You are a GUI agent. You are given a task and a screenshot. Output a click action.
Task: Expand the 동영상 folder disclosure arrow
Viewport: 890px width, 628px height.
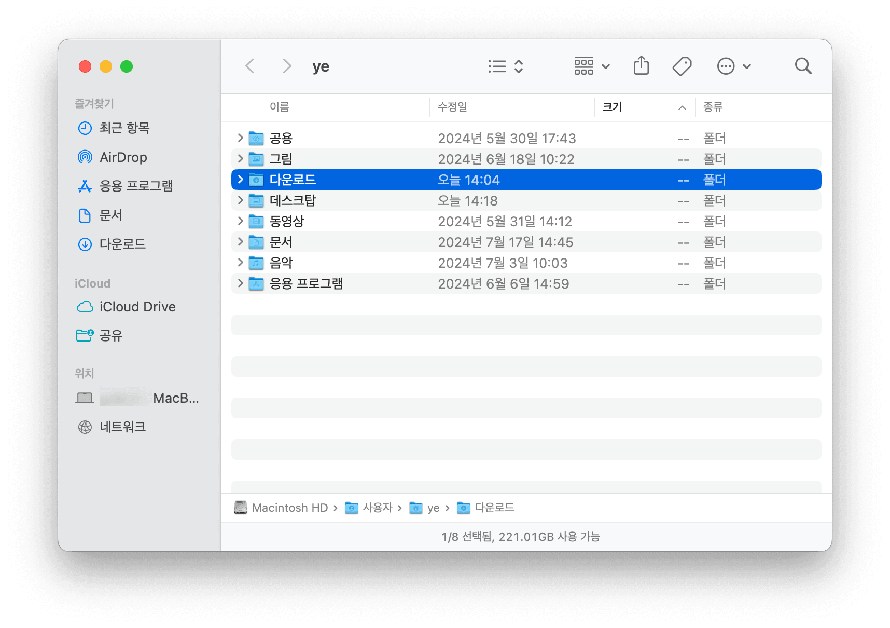click(x=240, y=221)
